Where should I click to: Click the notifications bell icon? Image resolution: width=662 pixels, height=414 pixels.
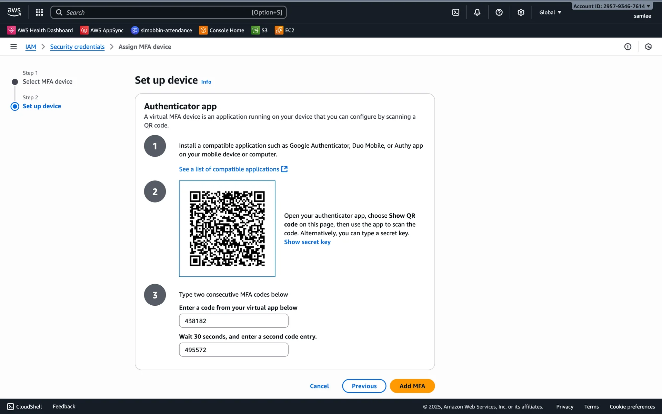pyautogui.click(x=477, y=12)
